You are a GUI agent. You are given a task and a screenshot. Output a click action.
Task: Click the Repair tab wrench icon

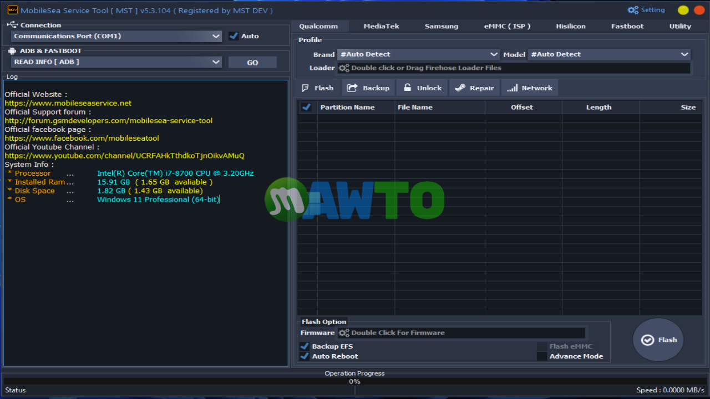(x=460, y=88)
